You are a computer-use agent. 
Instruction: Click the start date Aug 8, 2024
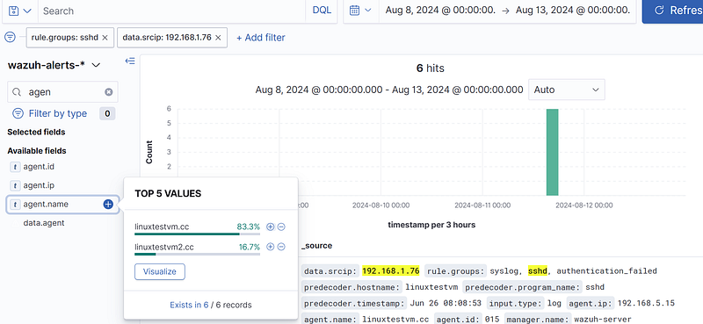440,11
